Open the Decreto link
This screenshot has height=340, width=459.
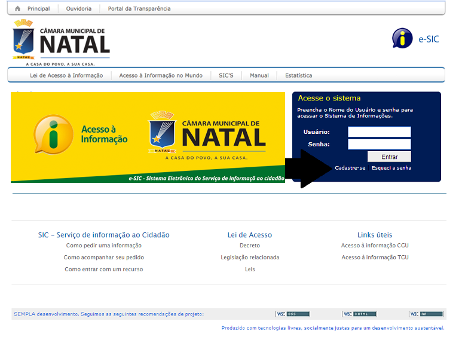250,246
